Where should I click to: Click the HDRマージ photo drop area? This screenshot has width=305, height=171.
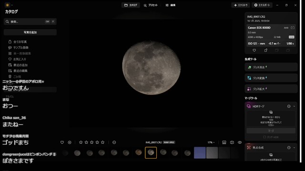click(271, 118)
